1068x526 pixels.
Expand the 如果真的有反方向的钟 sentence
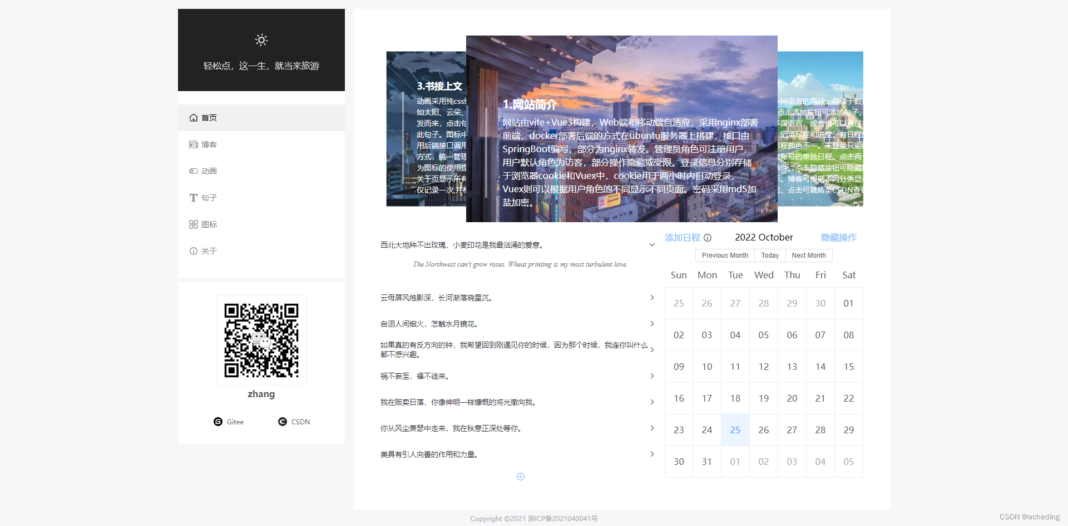coord(518,349)
